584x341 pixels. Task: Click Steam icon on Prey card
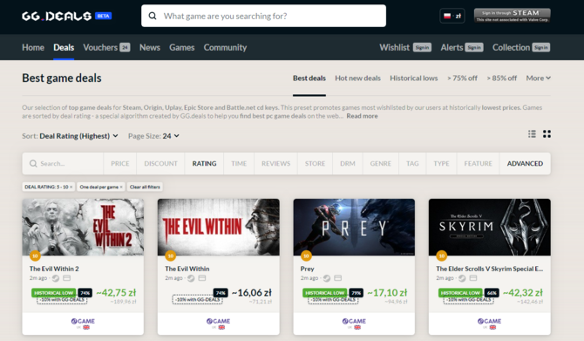[327, 278]
